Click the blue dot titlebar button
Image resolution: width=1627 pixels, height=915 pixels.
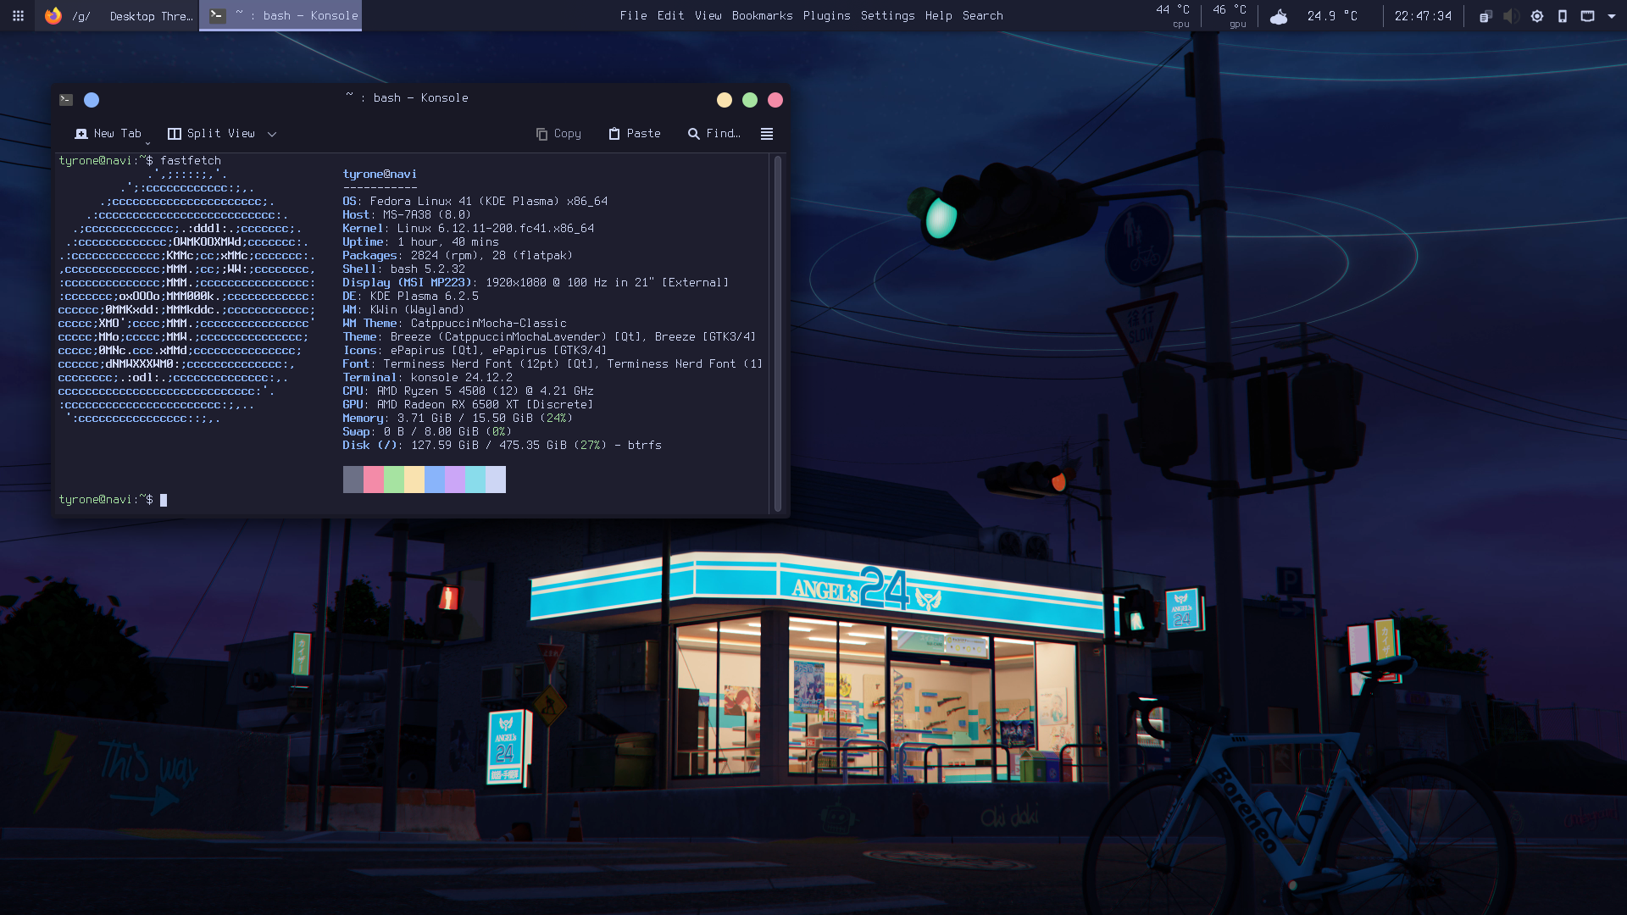click(92, 100)
